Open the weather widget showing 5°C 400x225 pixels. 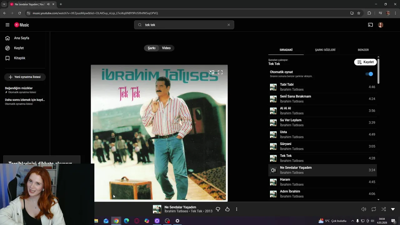pos(332,221)
